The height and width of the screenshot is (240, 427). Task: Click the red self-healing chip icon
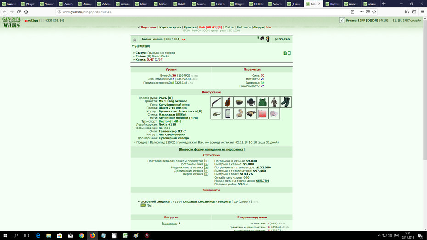pos(262,113)
